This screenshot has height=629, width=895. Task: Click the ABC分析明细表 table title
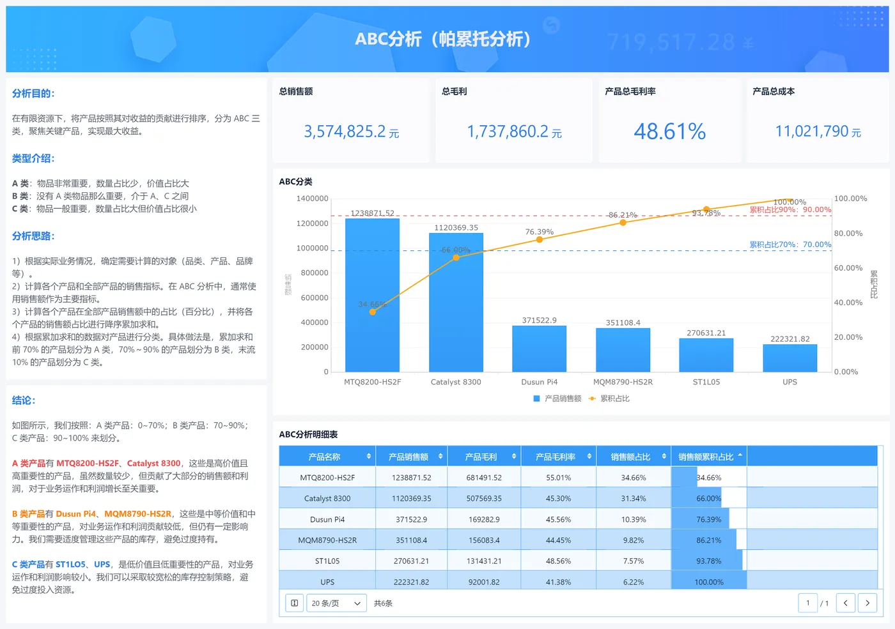308,434
